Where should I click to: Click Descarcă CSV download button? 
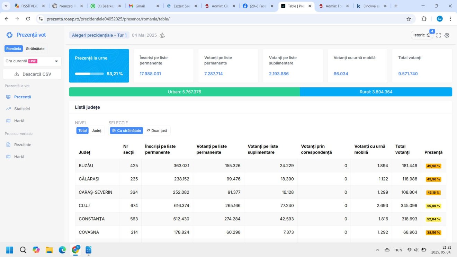32,74
